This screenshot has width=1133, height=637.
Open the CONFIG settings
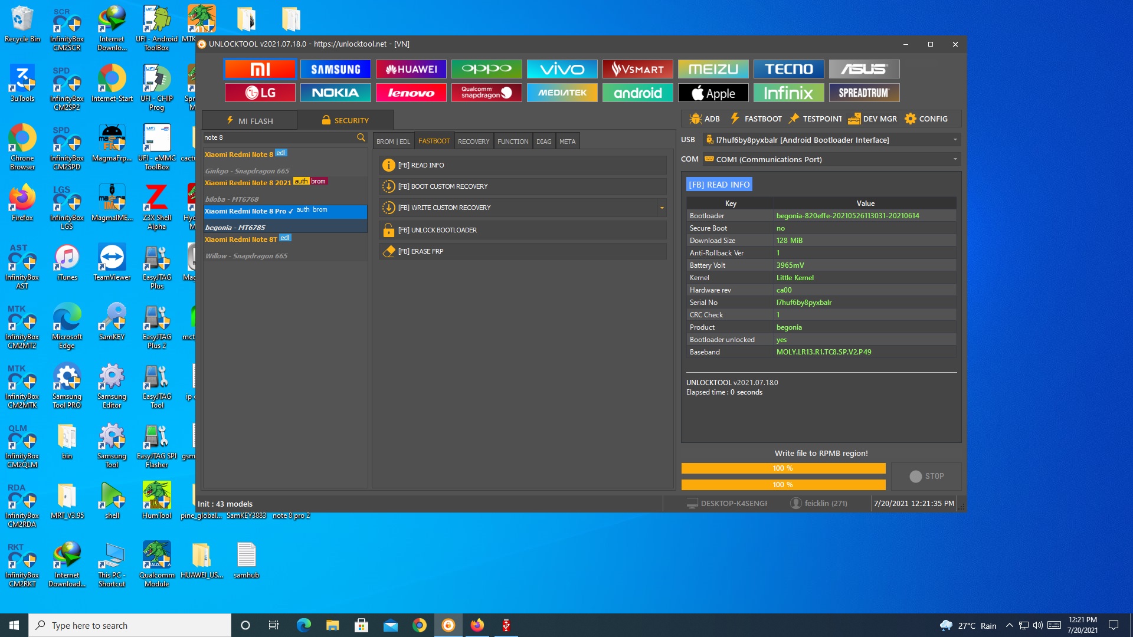pos(926,119)
